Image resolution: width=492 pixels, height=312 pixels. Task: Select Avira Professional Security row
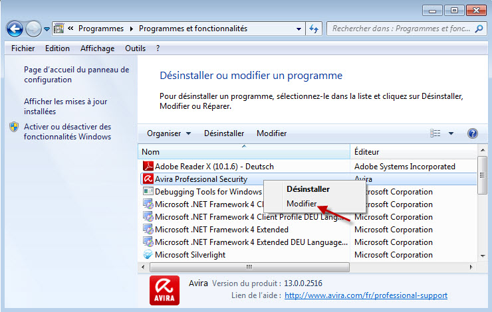pos(308,179)
